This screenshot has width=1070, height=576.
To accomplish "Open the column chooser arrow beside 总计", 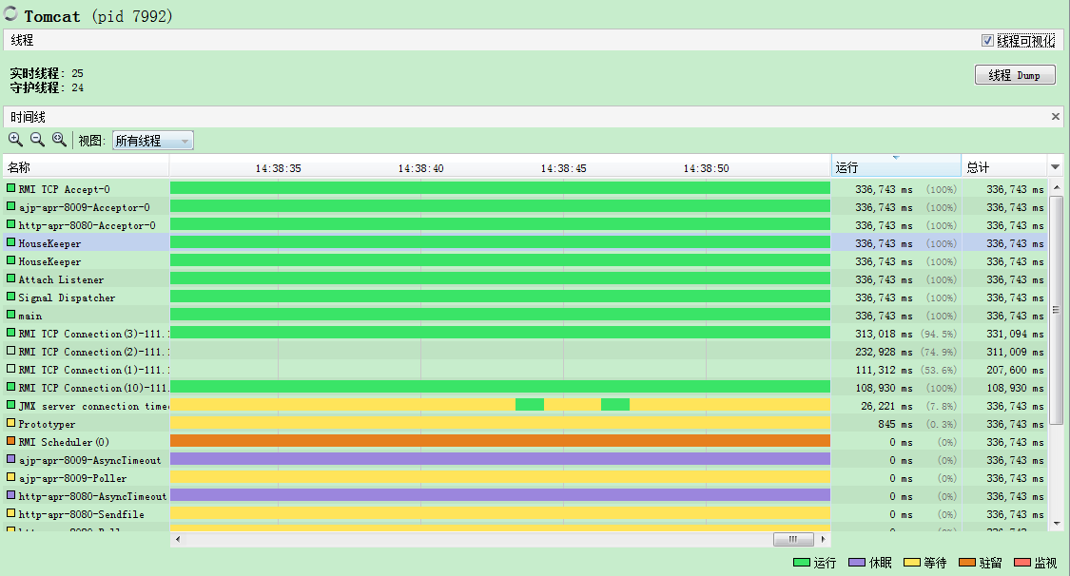I will [1055, 167].
